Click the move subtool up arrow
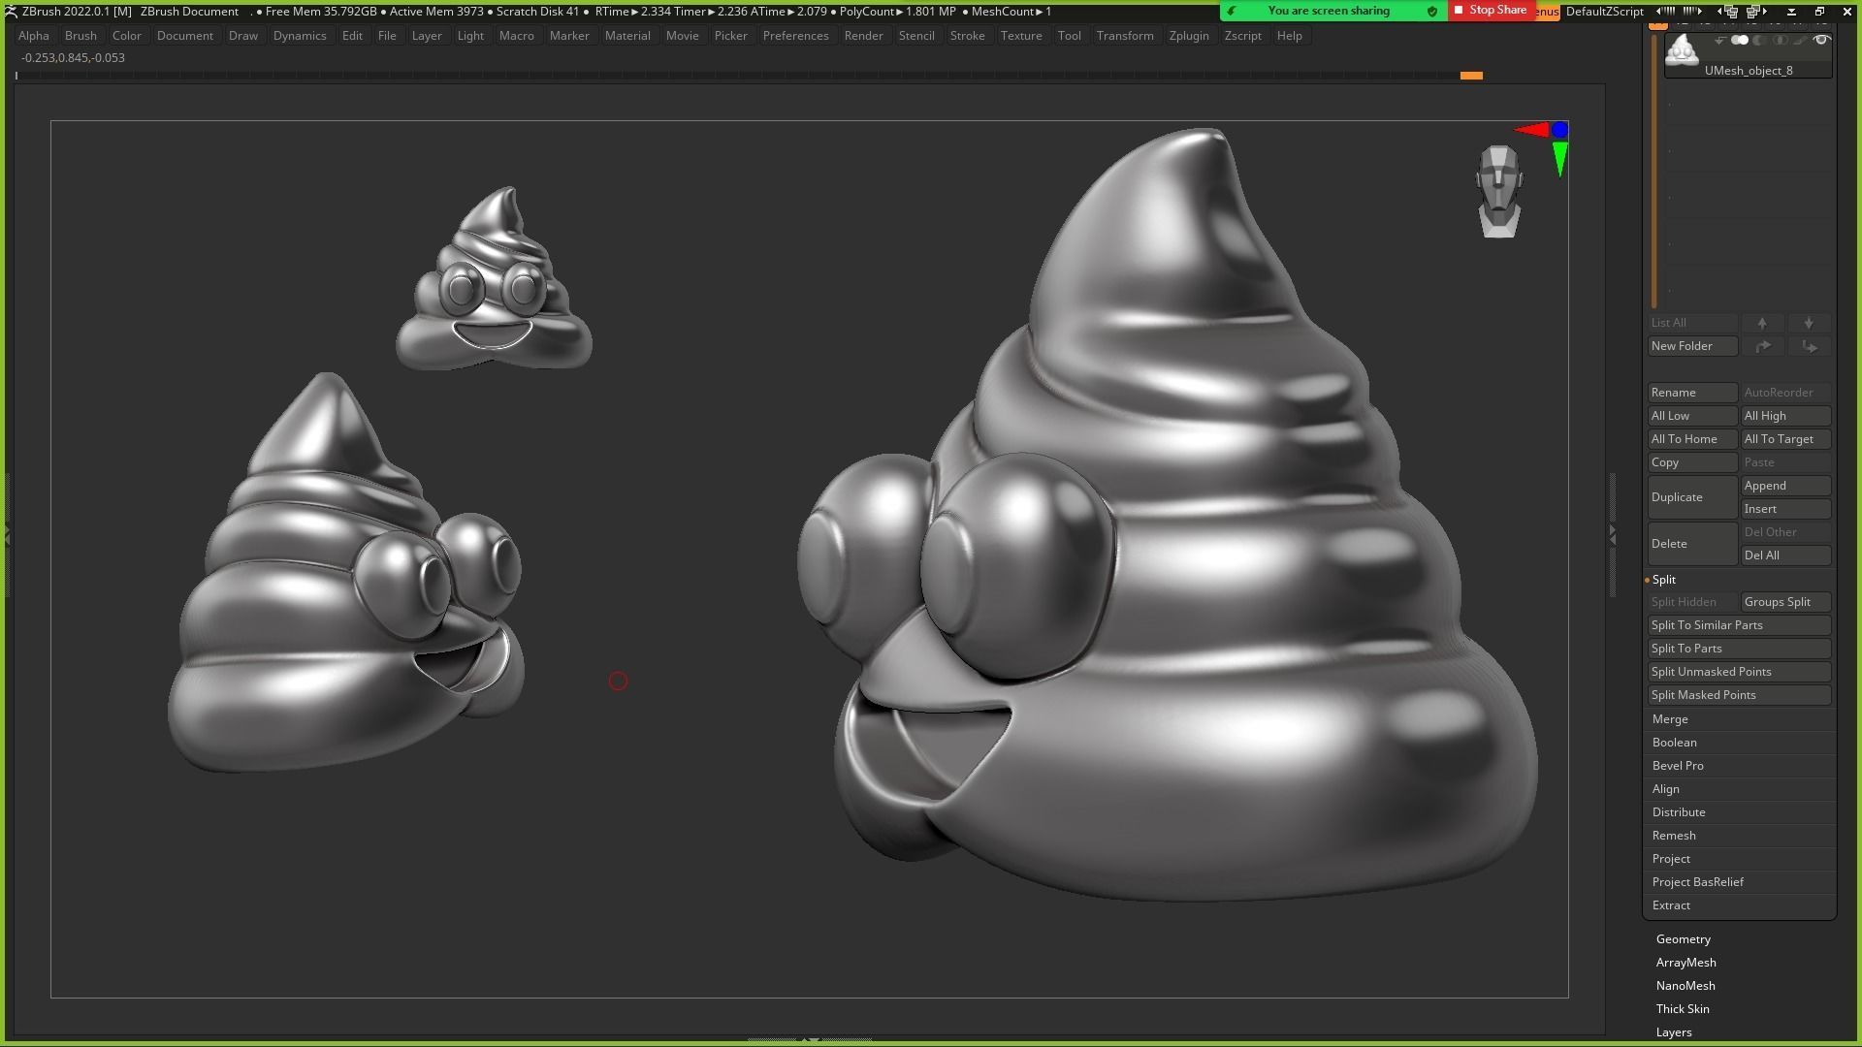Image resolution: width=1862 pixels, height=1047 pixels. (1762, 323)
